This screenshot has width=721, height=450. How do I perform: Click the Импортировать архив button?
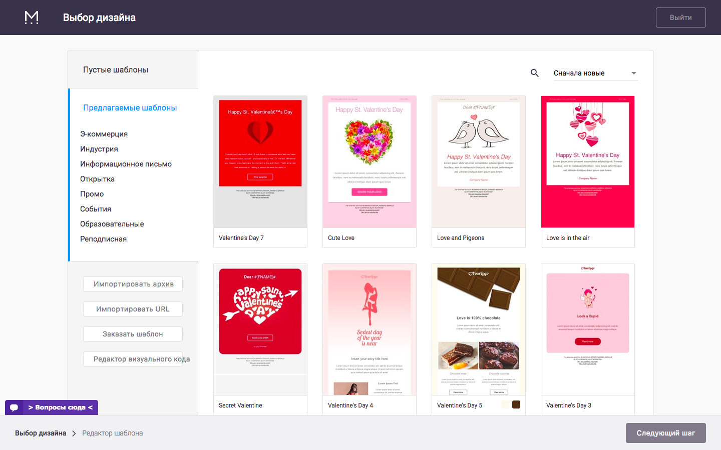(x=133, y=284)
